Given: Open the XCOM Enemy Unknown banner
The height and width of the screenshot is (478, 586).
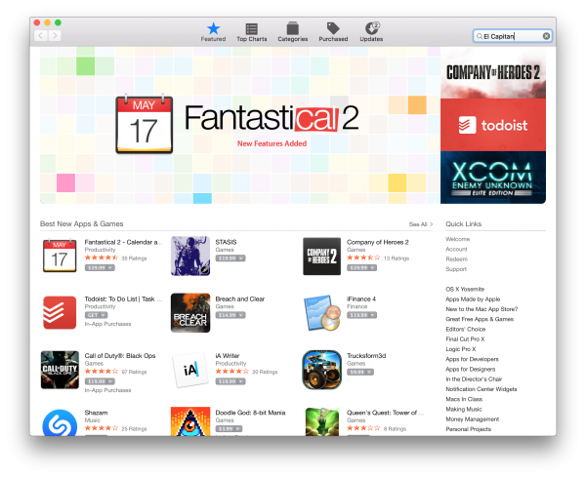Looking at the screenshot, I should [x=493, y=178].
